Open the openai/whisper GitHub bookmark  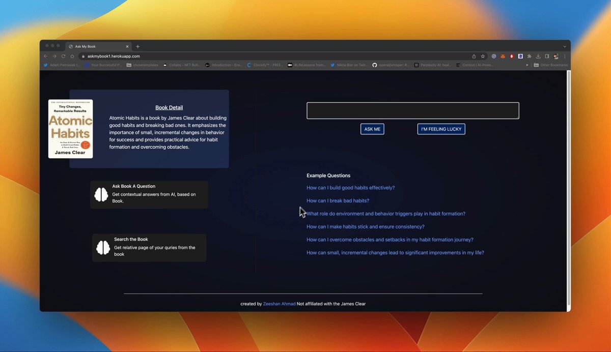[x=391, y=65]
